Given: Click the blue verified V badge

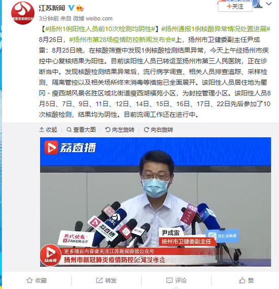Looking at the screenshot, I should coord(71,8).
